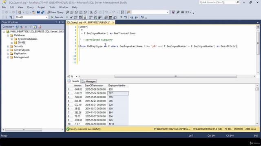The image size is (261, 146).
Task: Open the Toolbox icon in toolbar
Action: click(x=183, y=12)
